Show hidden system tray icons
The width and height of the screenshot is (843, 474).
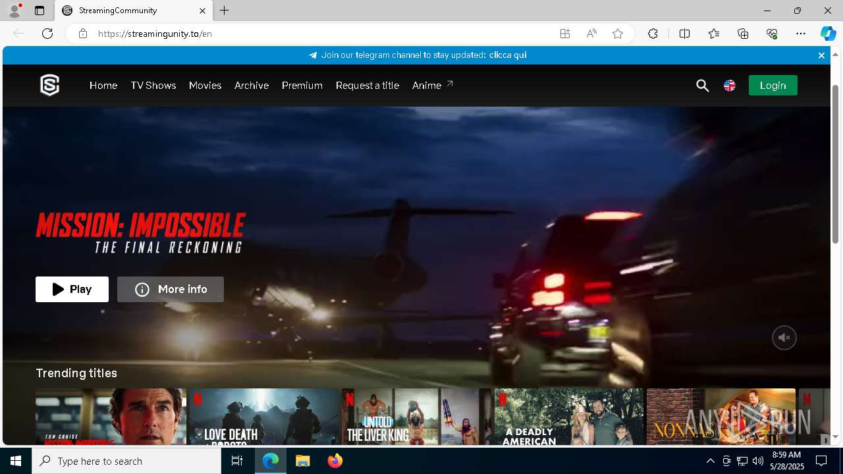pyautogui.click(x=710, y=461)
